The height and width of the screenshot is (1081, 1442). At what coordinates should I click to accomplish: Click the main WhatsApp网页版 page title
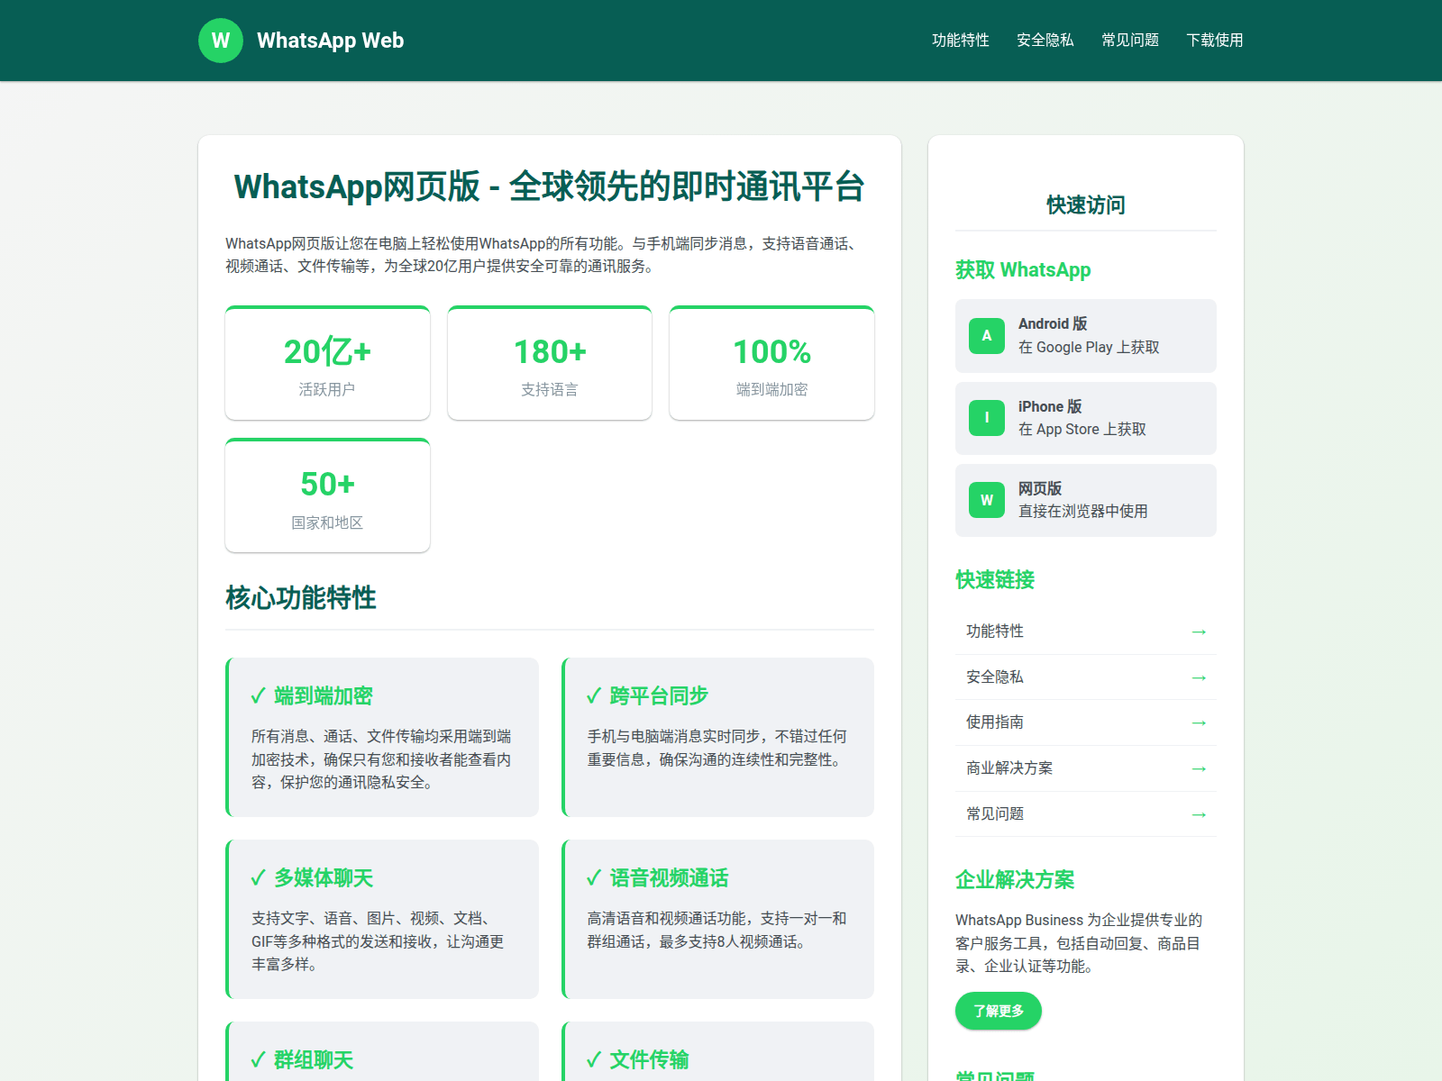(x=550, y=187)
